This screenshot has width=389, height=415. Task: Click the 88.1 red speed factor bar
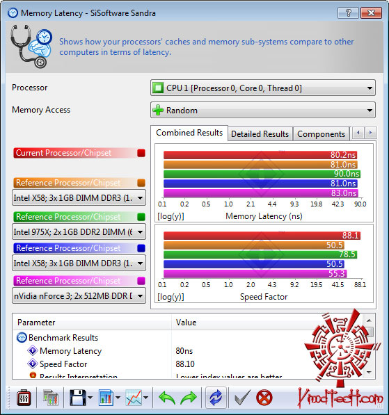point(262,236)
